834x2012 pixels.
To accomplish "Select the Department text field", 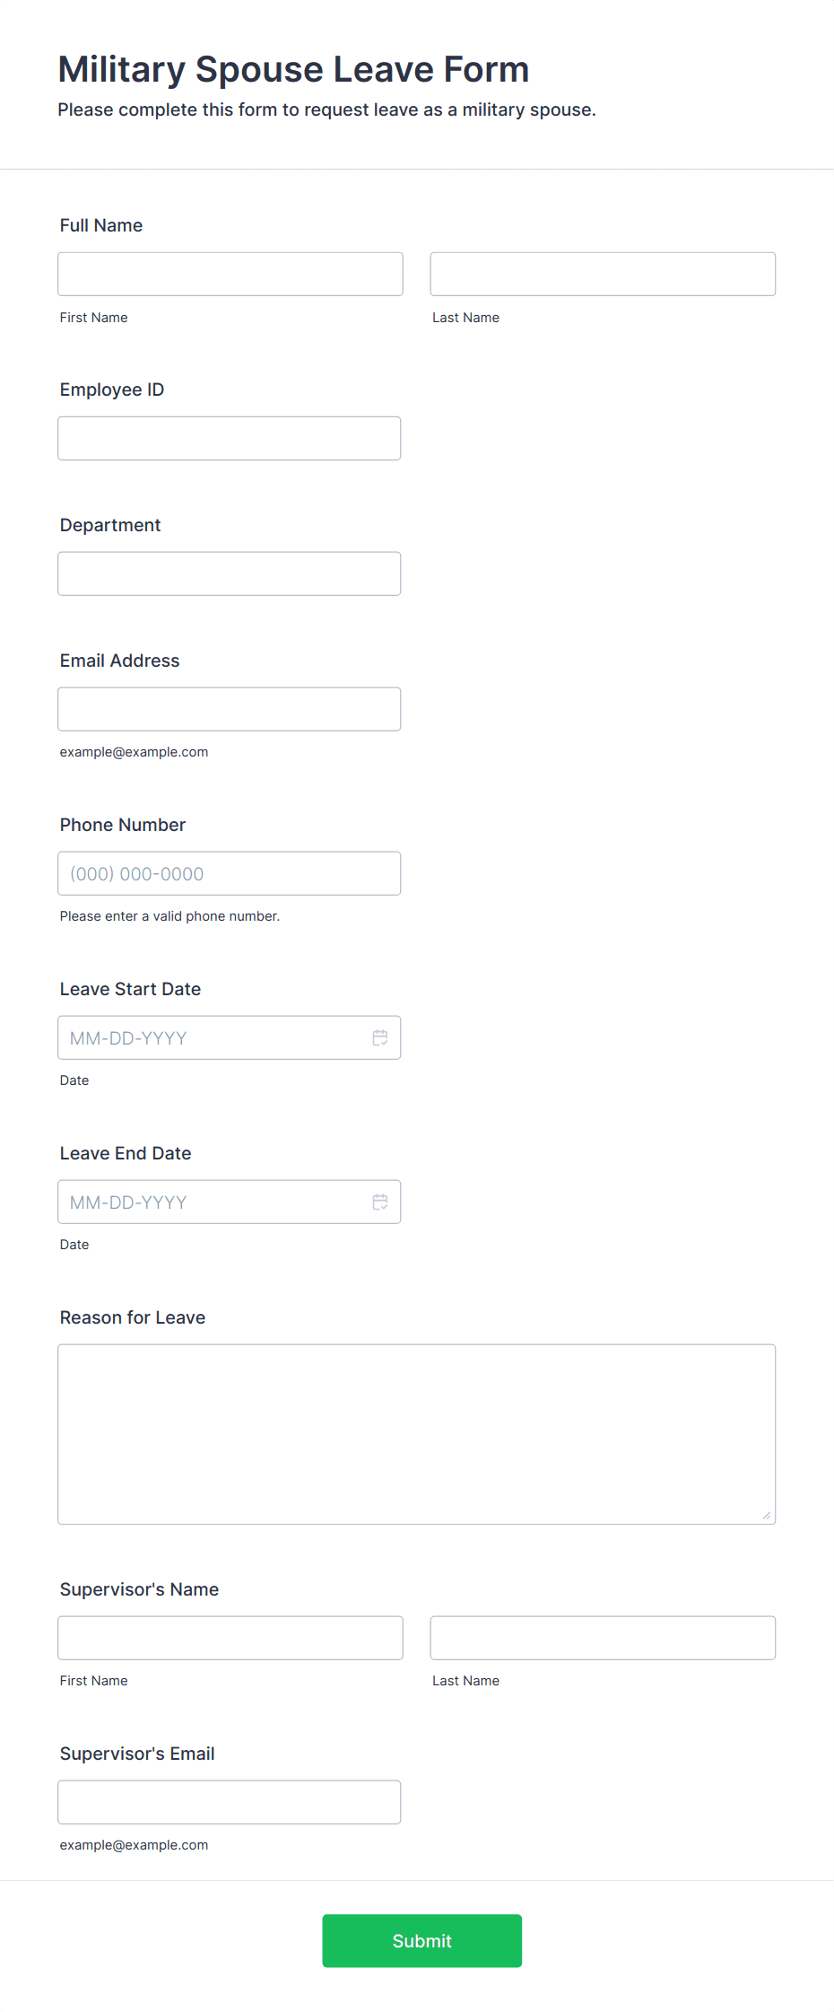I will 230,573.
